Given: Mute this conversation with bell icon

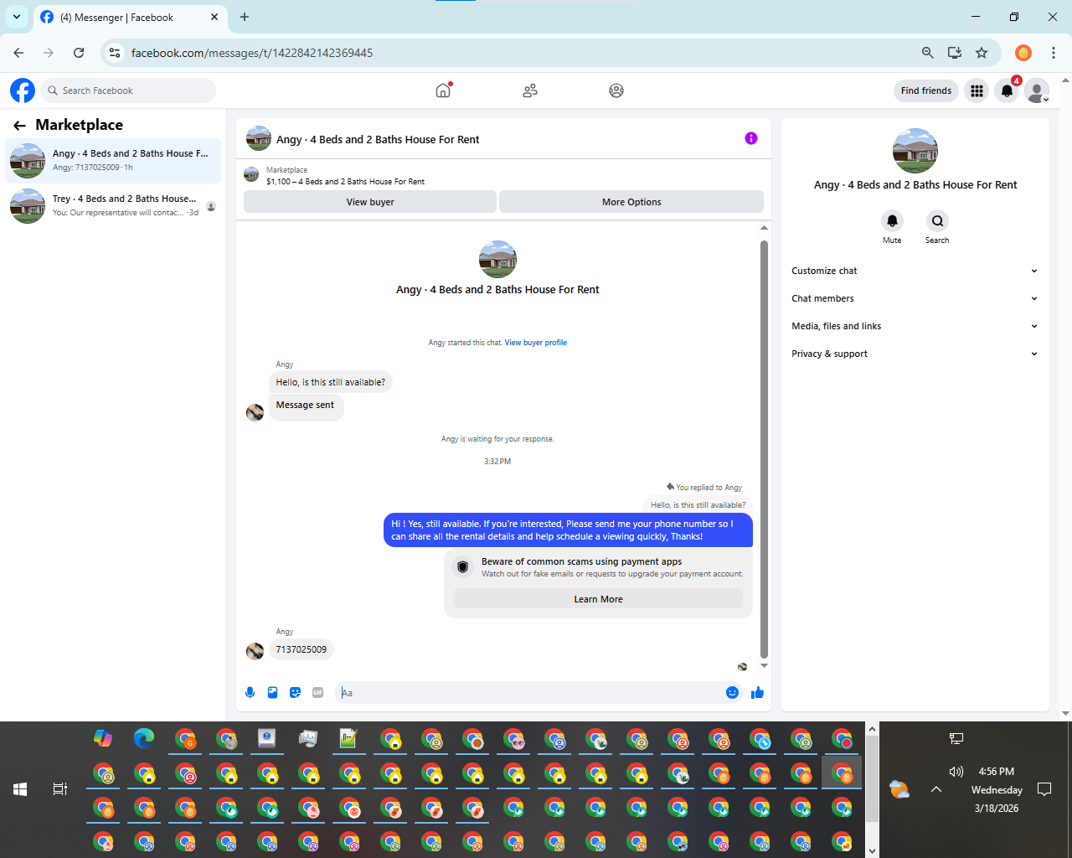Looking at the screenshot, I should point(892,221).
